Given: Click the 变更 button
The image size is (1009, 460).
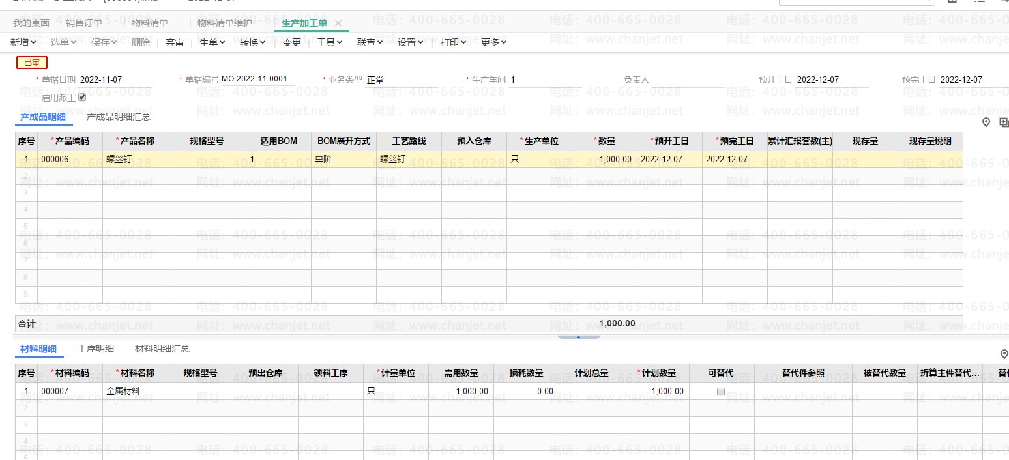Looking at the screenshot, I should (x=292, y=42).
